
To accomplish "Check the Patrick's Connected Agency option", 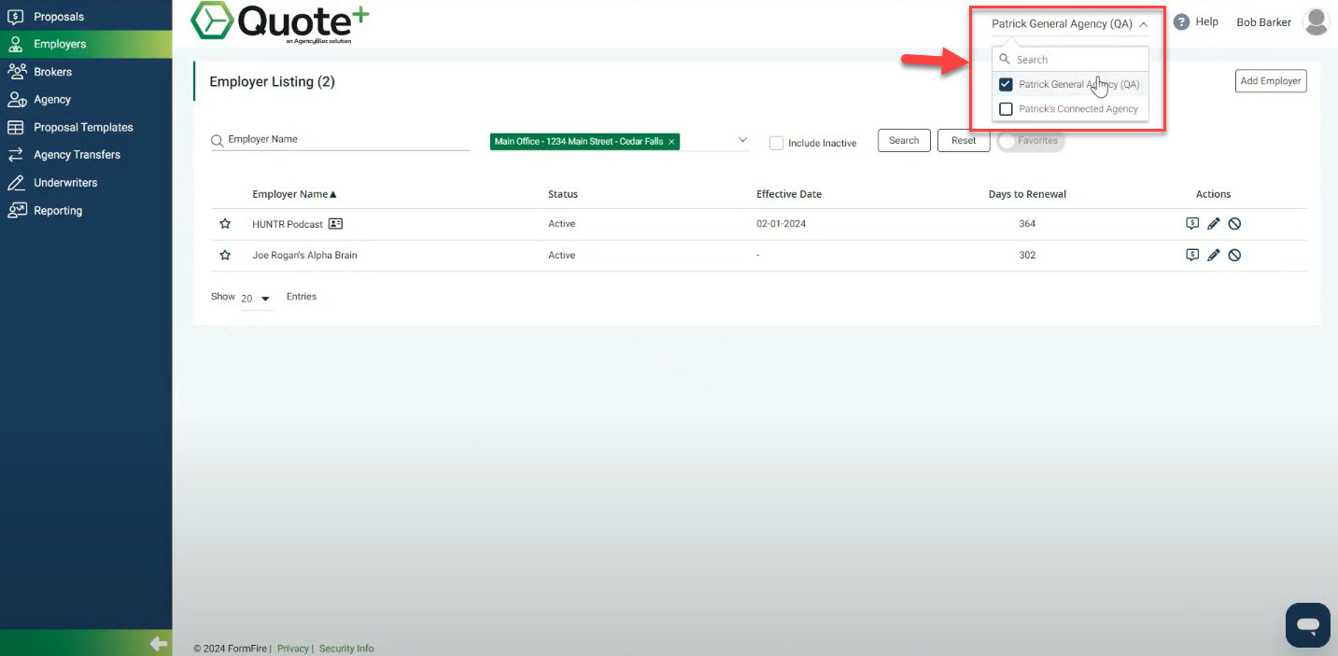I will [1006, 109].
